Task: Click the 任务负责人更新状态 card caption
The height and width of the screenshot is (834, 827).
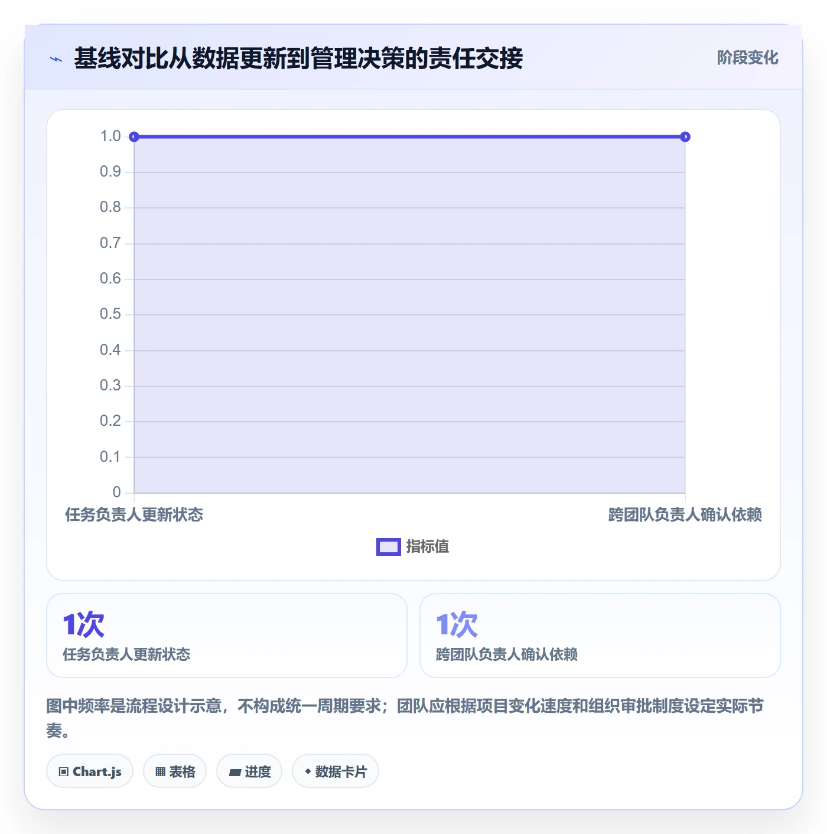Action: [x=126, y=654]
